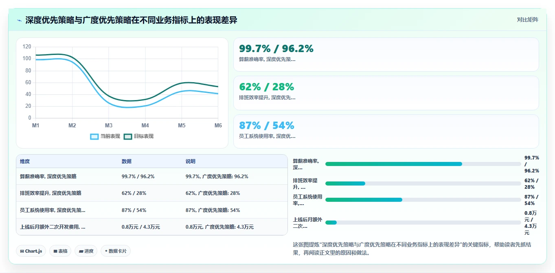Screen dimensions: 555x273
Task: Select the 数据卡片 tag chip
Action: (116, 251)
